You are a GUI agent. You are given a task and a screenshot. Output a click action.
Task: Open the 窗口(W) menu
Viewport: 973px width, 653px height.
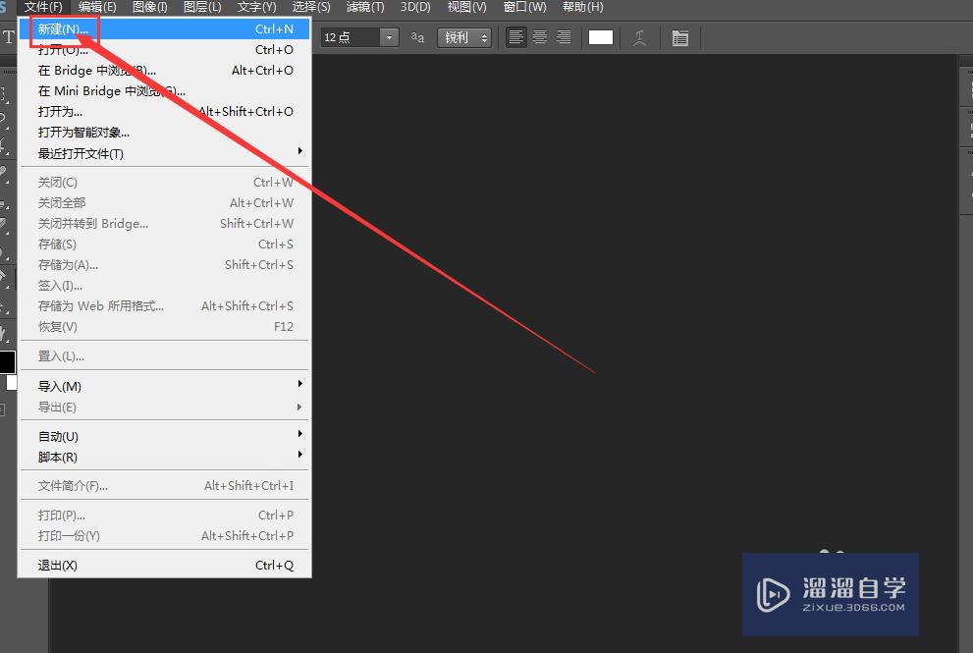pos(524,7)
